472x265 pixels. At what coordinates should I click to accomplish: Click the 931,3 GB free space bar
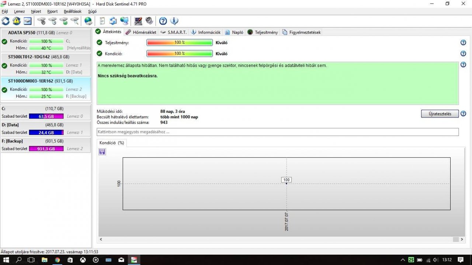pos(46,149)
